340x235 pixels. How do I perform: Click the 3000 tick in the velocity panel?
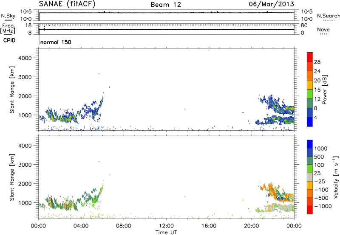(25, 165)
